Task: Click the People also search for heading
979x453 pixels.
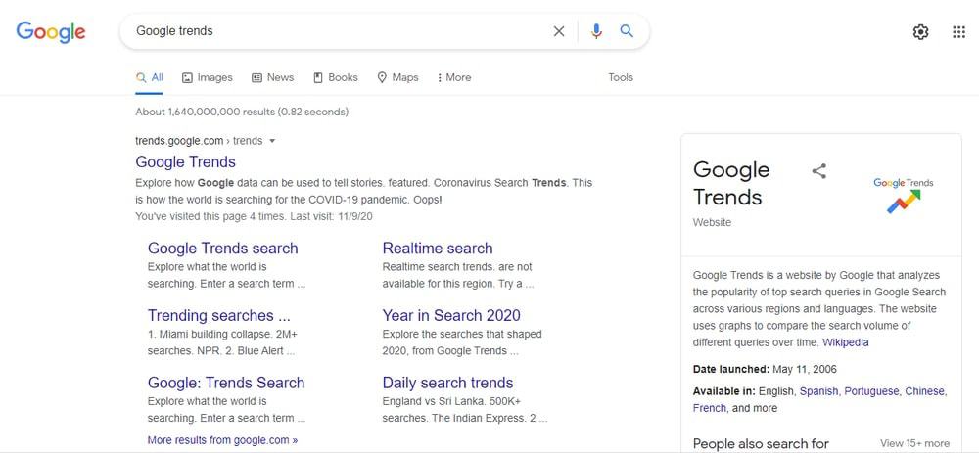Action: click(x=761, y=443)
